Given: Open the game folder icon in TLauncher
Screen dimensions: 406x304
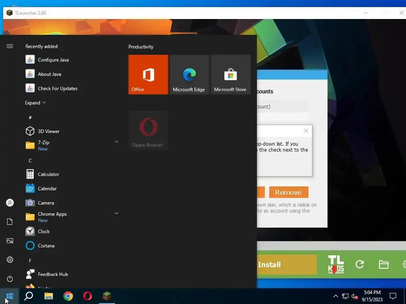Looking at the screenshot, I should click(x=384, y=264).
